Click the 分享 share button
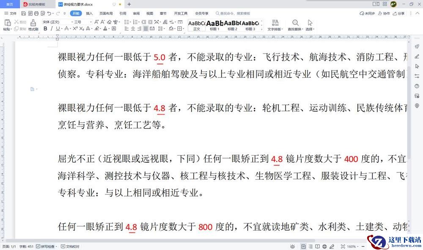This screenshot has width=423, height=250. pyautogui.click(x=398, y=13)
